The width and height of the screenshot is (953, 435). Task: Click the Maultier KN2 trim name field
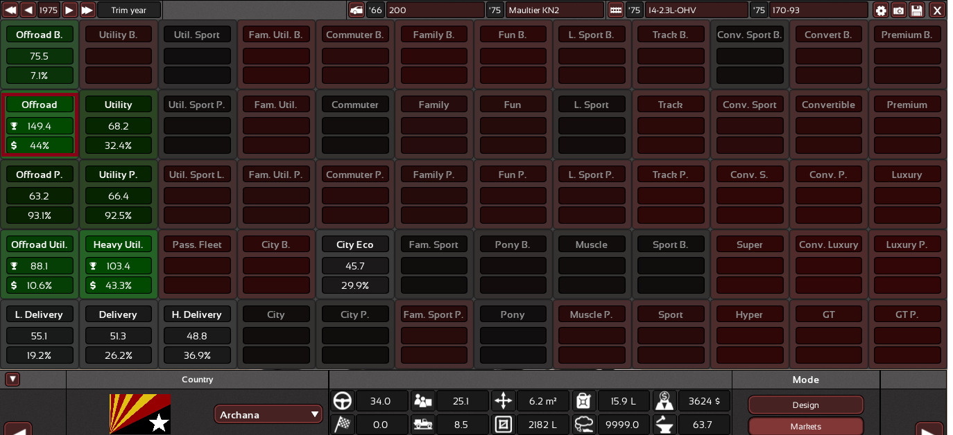click(554, 10)
